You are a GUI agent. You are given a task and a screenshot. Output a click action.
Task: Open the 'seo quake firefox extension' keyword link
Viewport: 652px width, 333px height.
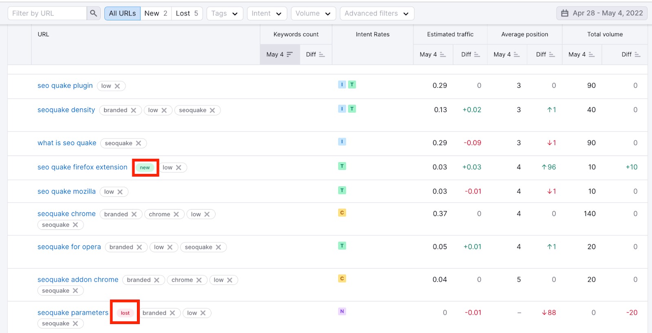[x=82, y=167]
